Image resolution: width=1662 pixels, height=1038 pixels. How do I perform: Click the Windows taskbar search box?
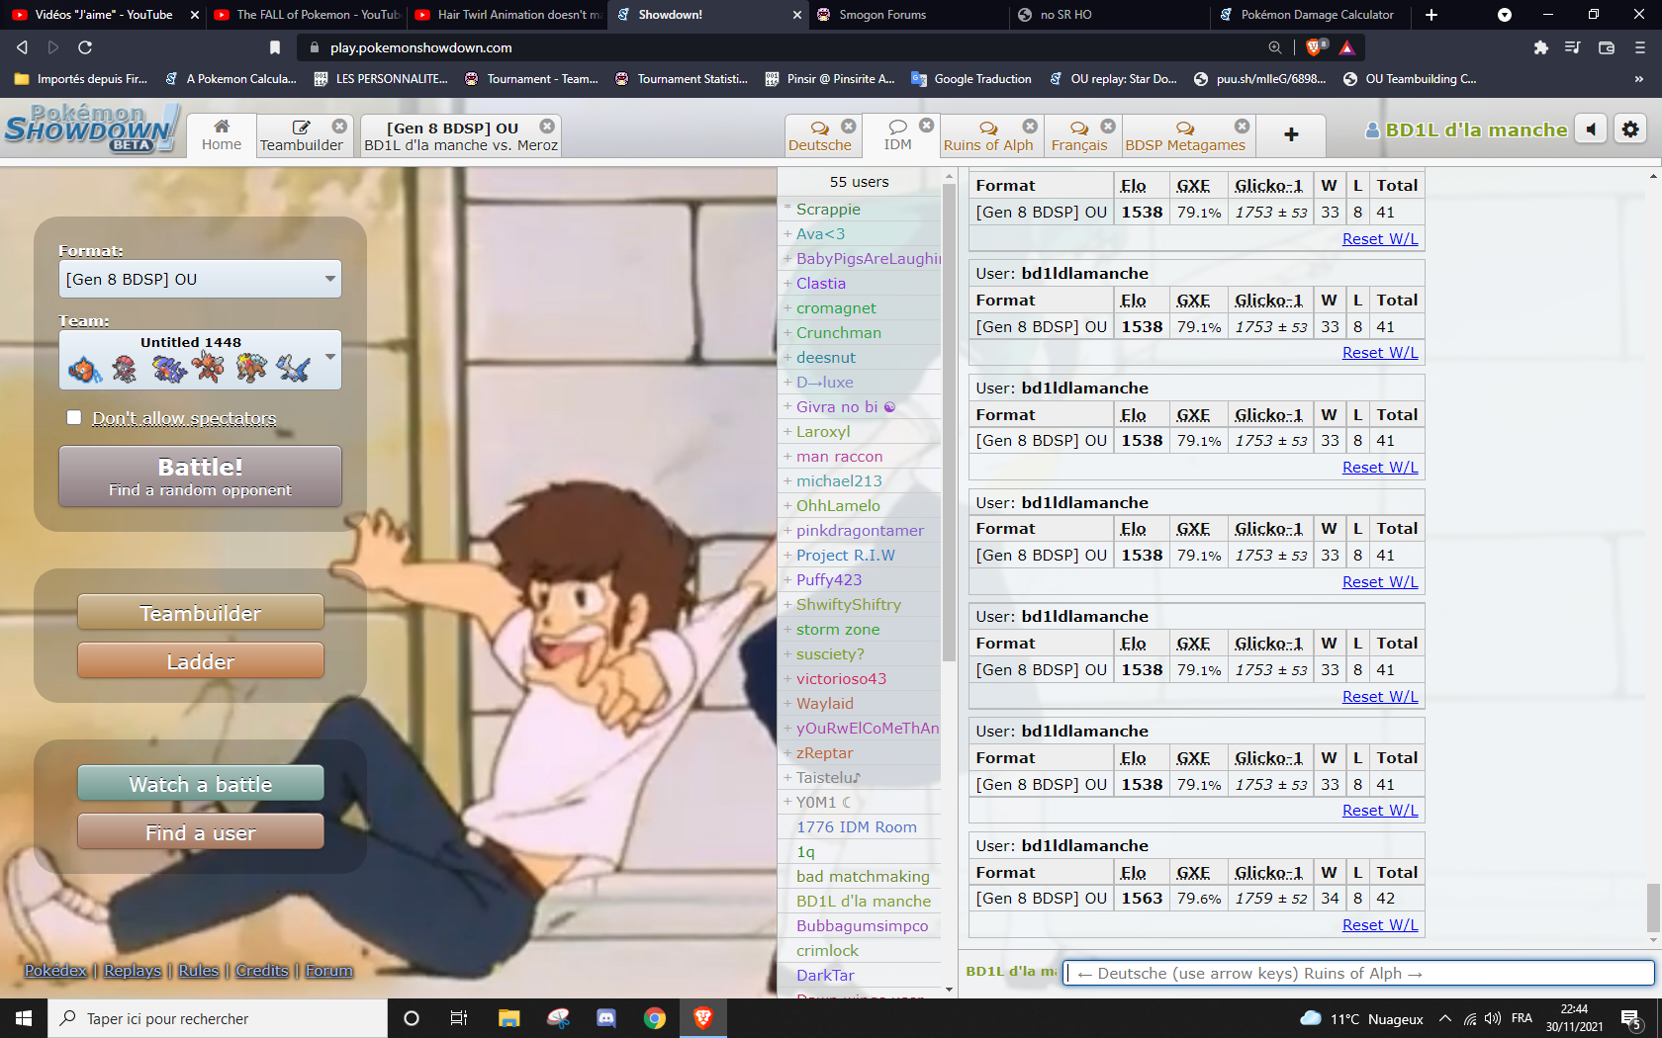218,1018
